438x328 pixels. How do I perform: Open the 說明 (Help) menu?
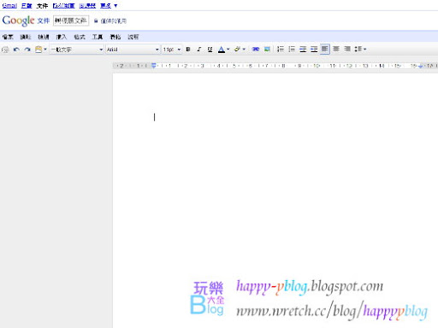point(133,37)
